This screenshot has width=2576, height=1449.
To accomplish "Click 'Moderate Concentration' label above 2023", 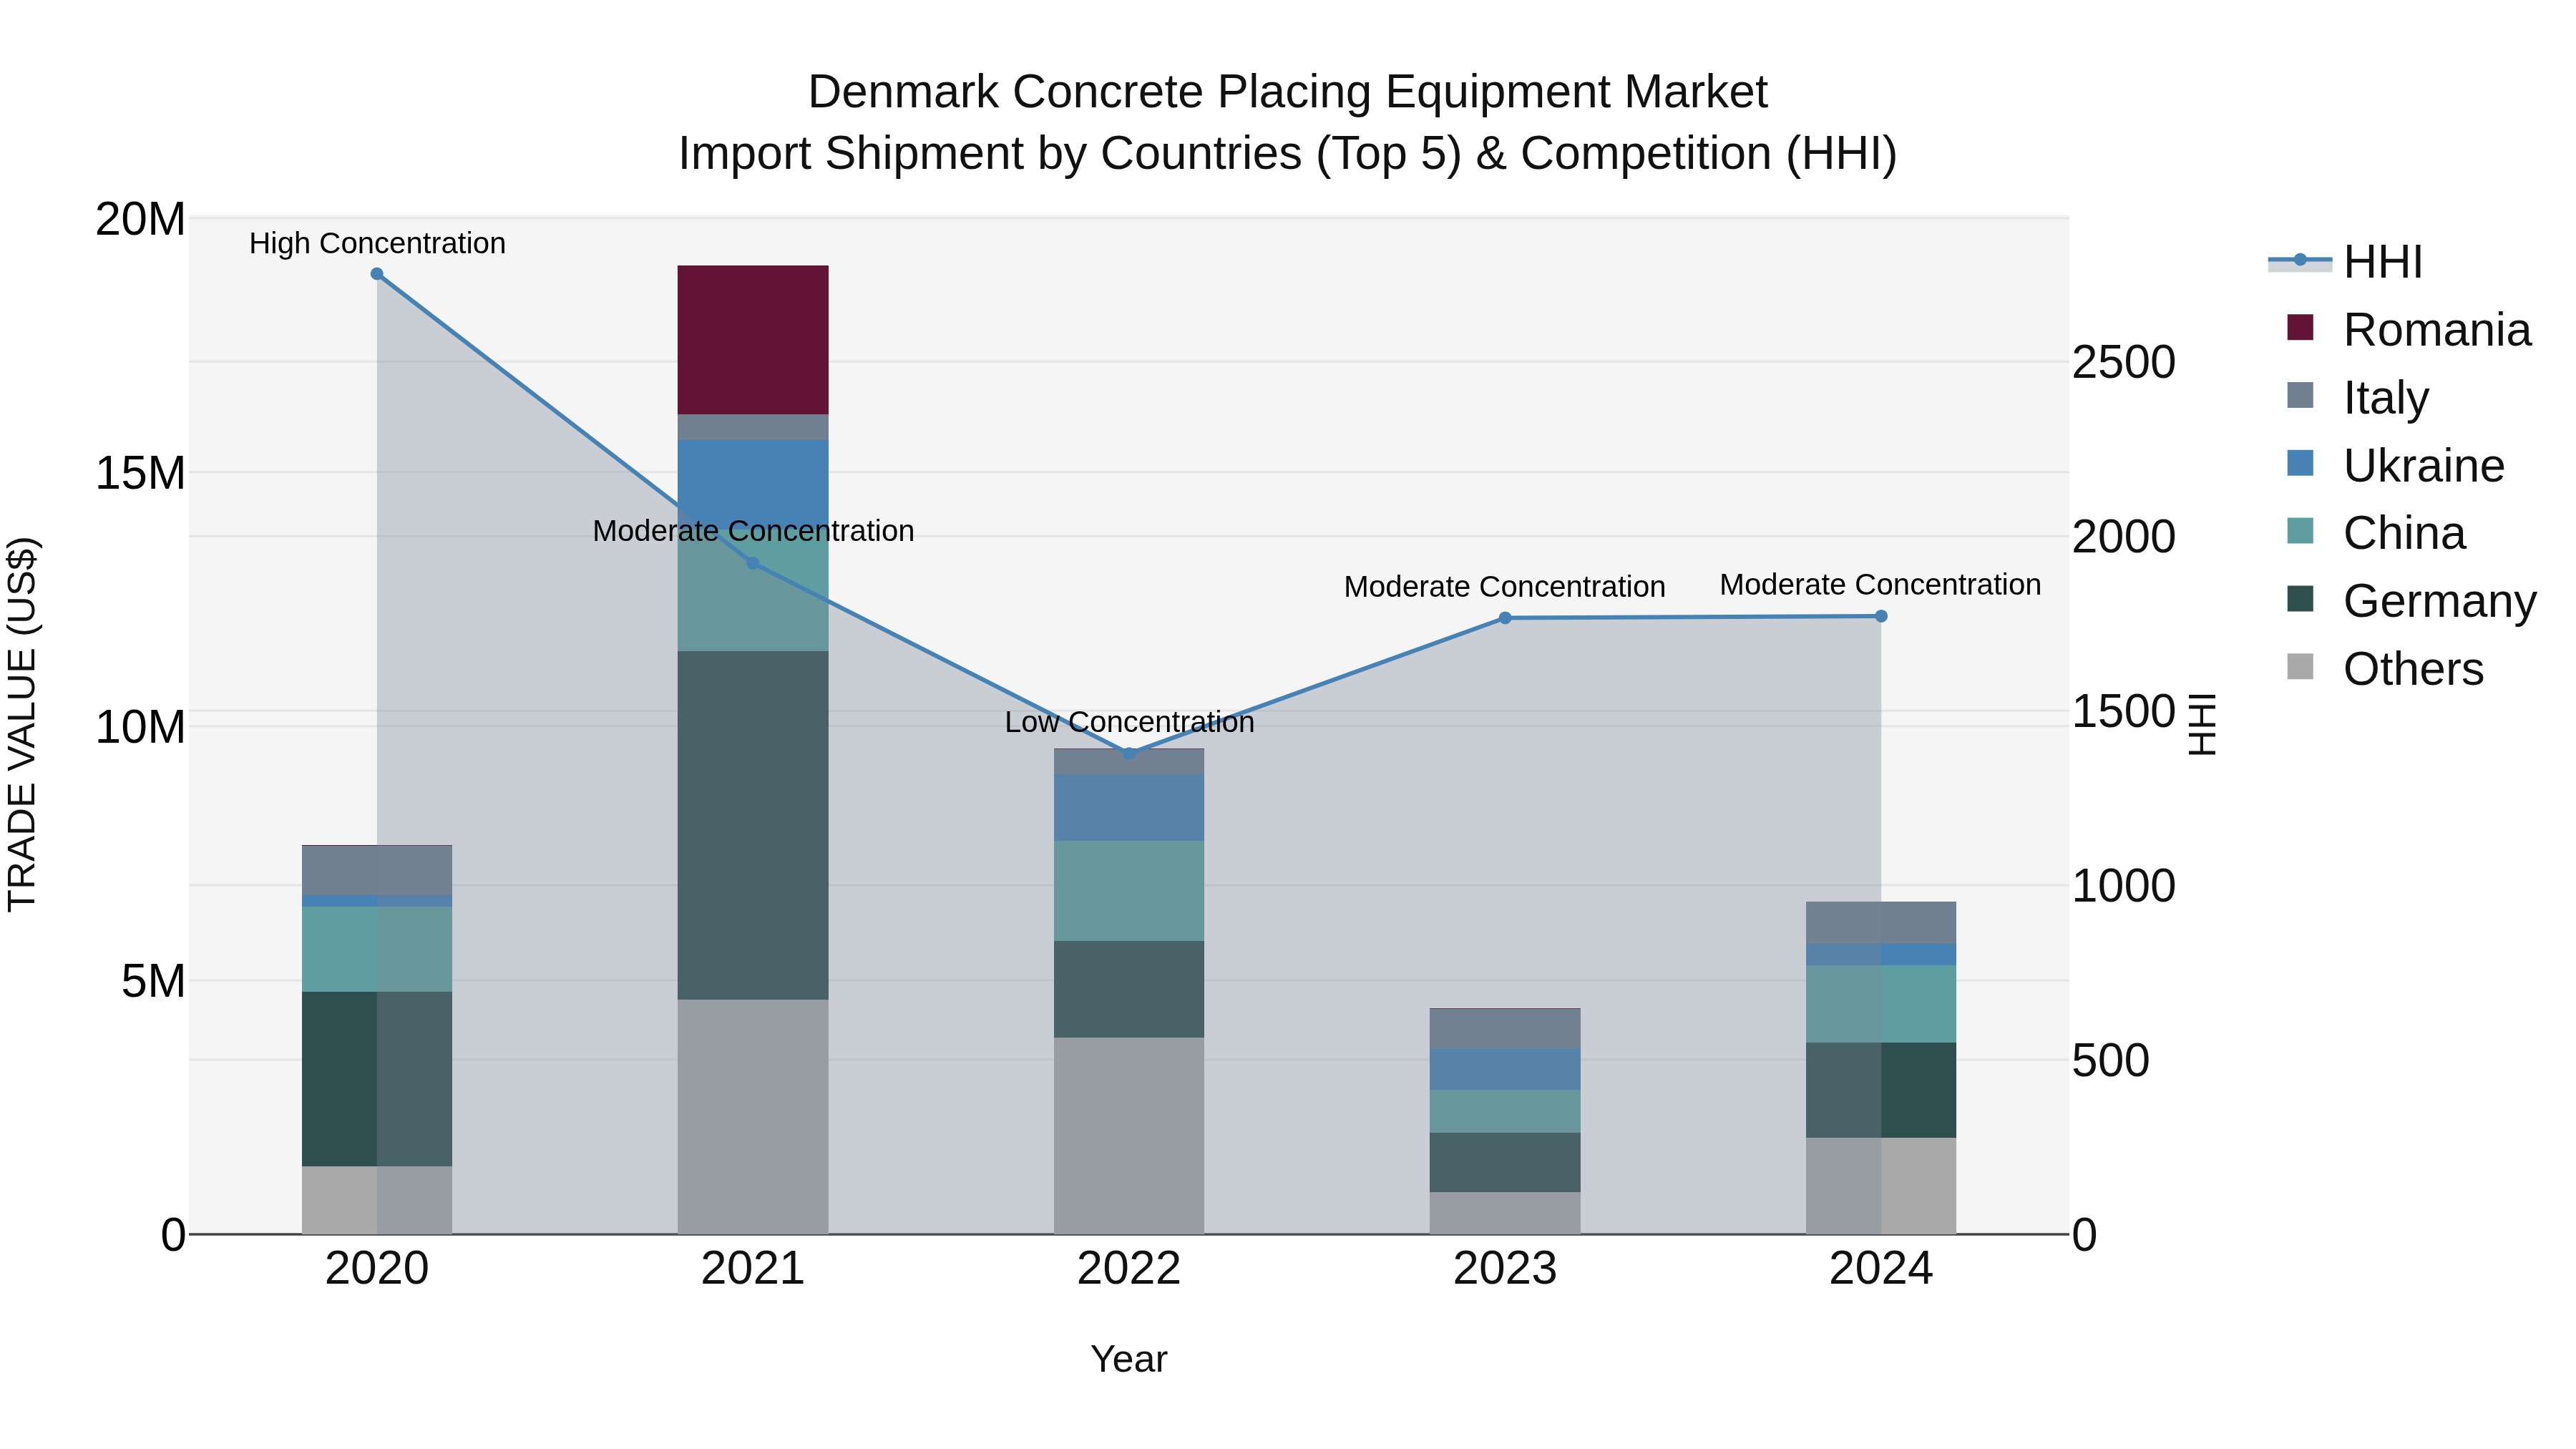I will click(1505, 587).
